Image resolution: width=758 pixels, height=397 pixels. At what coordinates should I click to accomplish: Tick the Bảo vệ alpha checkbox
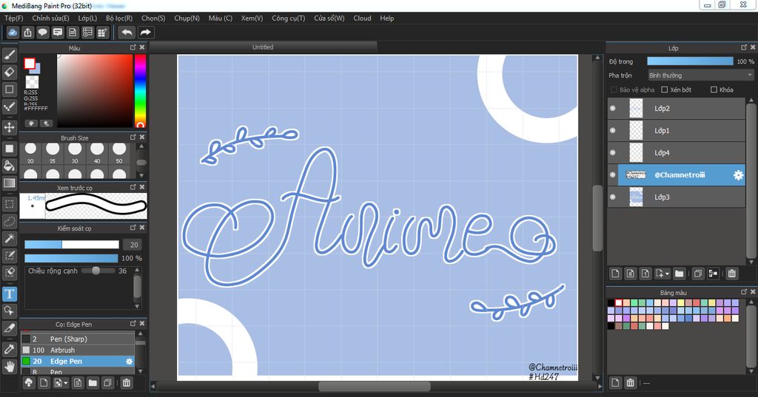pyautogui.click(x=614, y=90)
